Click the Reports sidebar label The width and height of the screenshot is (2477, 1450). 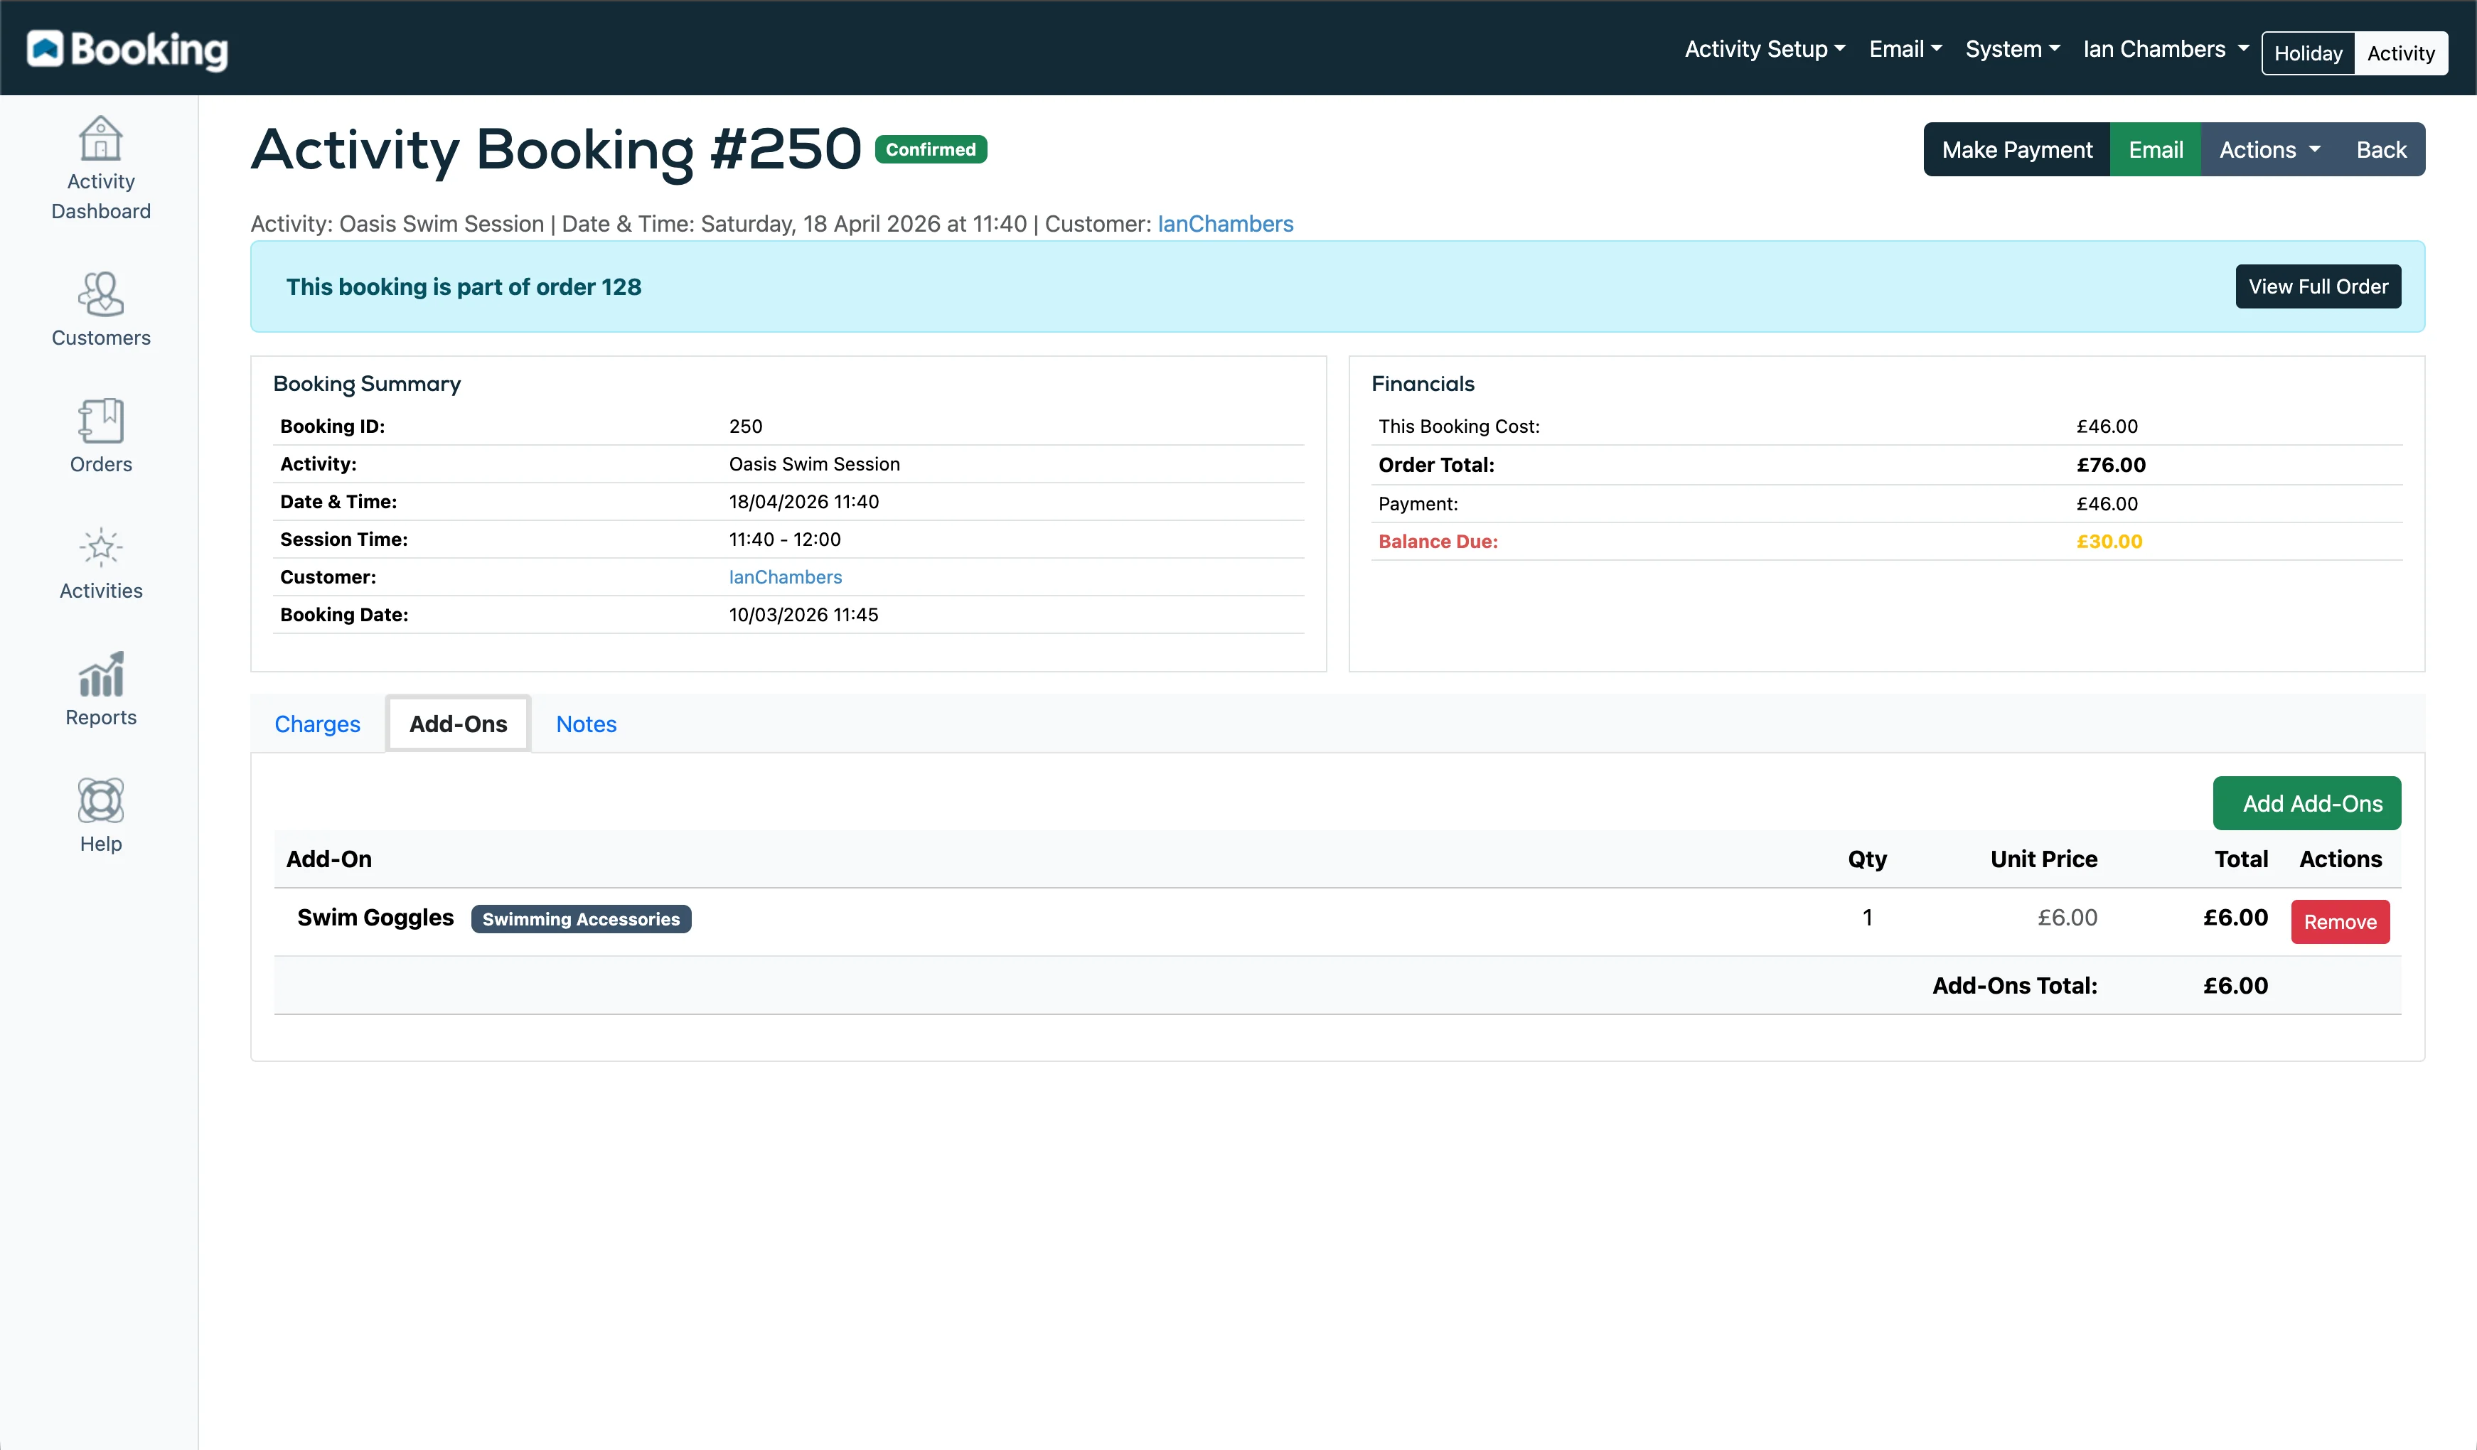pos(100,718)
